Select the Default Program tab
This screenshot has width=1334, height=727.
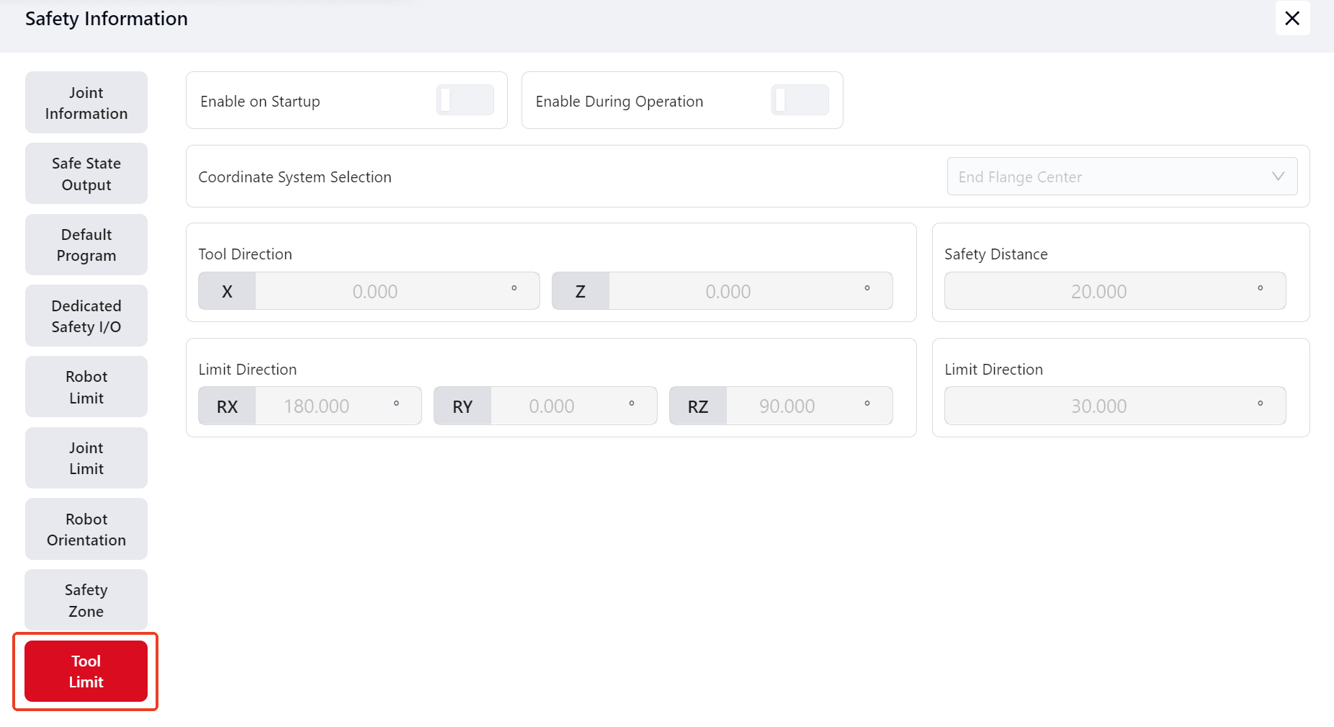86,245
